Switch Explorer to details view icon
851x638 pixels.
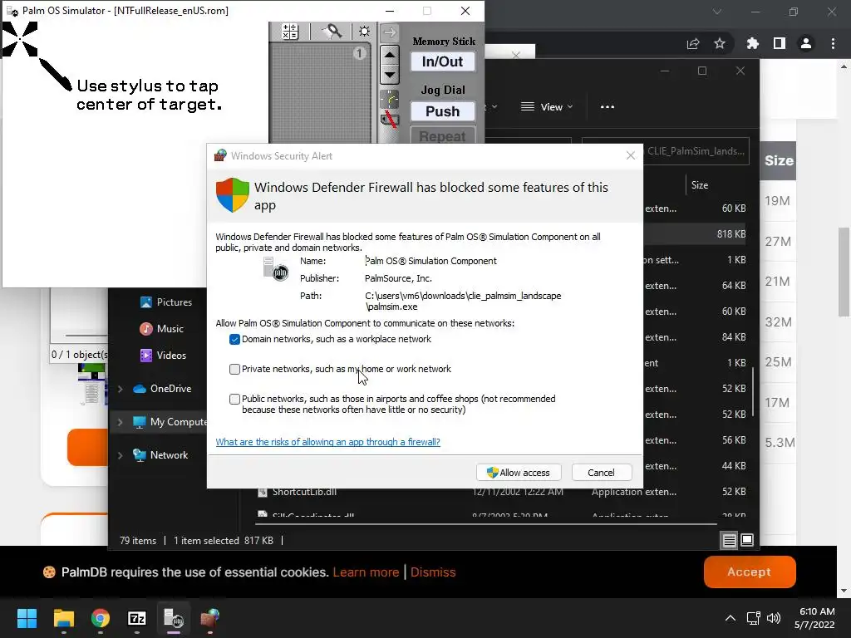(x=729, y=540)
